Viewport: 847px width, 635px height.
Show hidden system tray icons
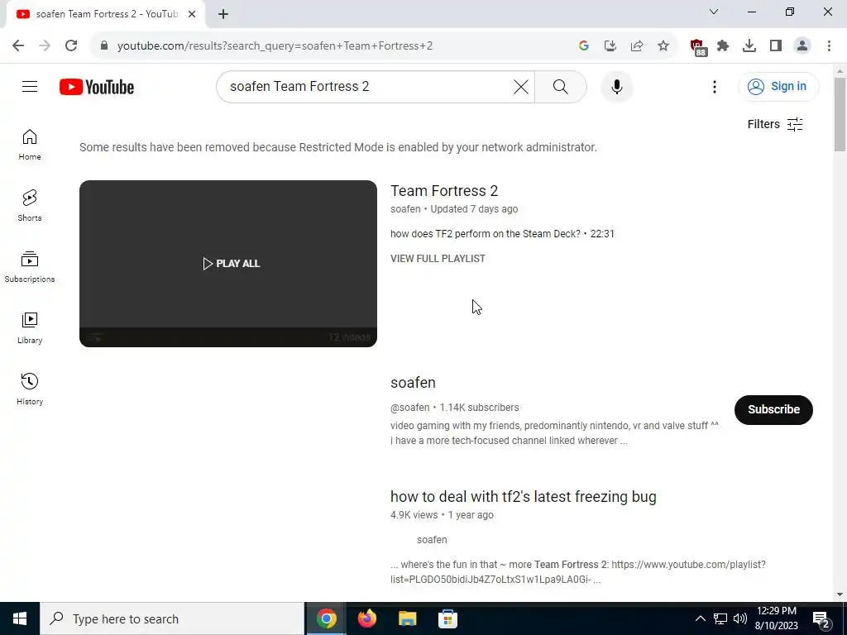[700, 618]
